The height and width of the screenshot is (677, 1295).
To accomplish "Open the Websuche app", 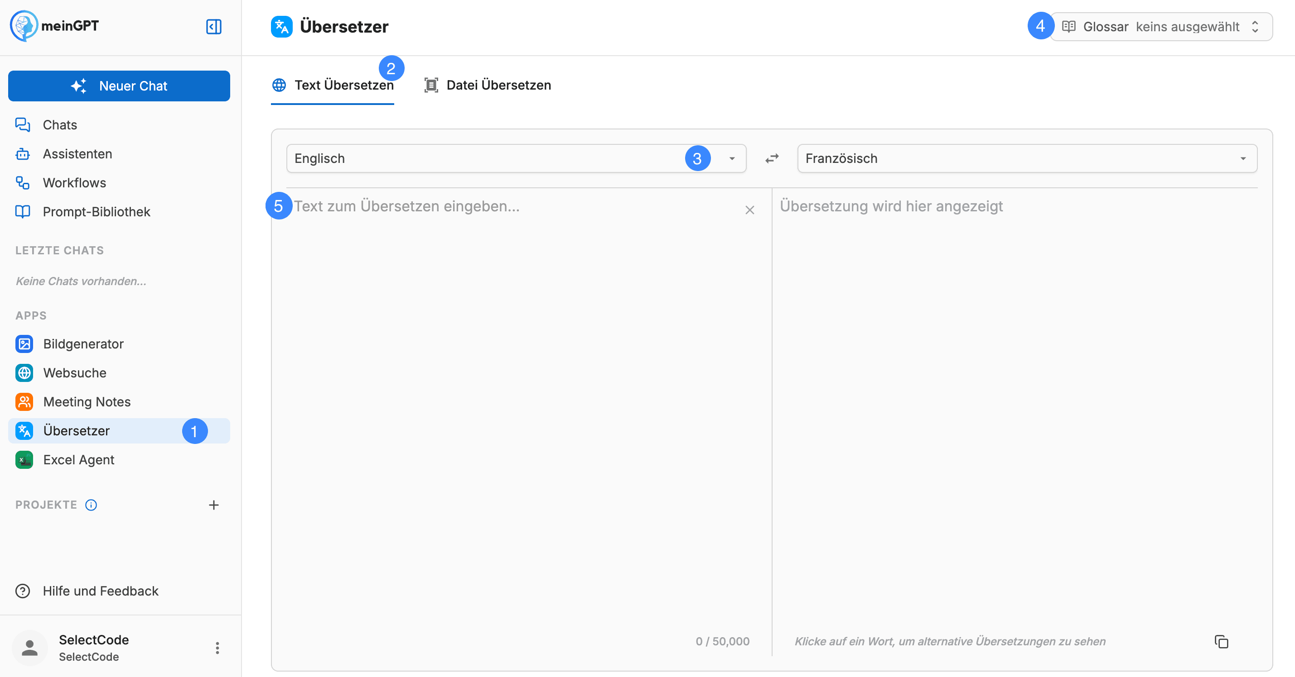I will click(75, 372).
